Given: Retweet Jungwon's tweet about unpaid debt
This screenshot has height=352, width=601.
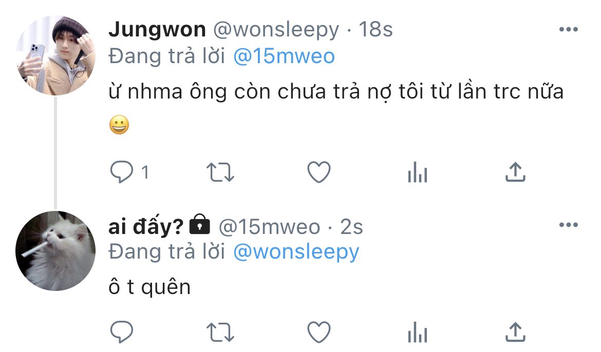Looking at the screenshot, I should [220, 172].
